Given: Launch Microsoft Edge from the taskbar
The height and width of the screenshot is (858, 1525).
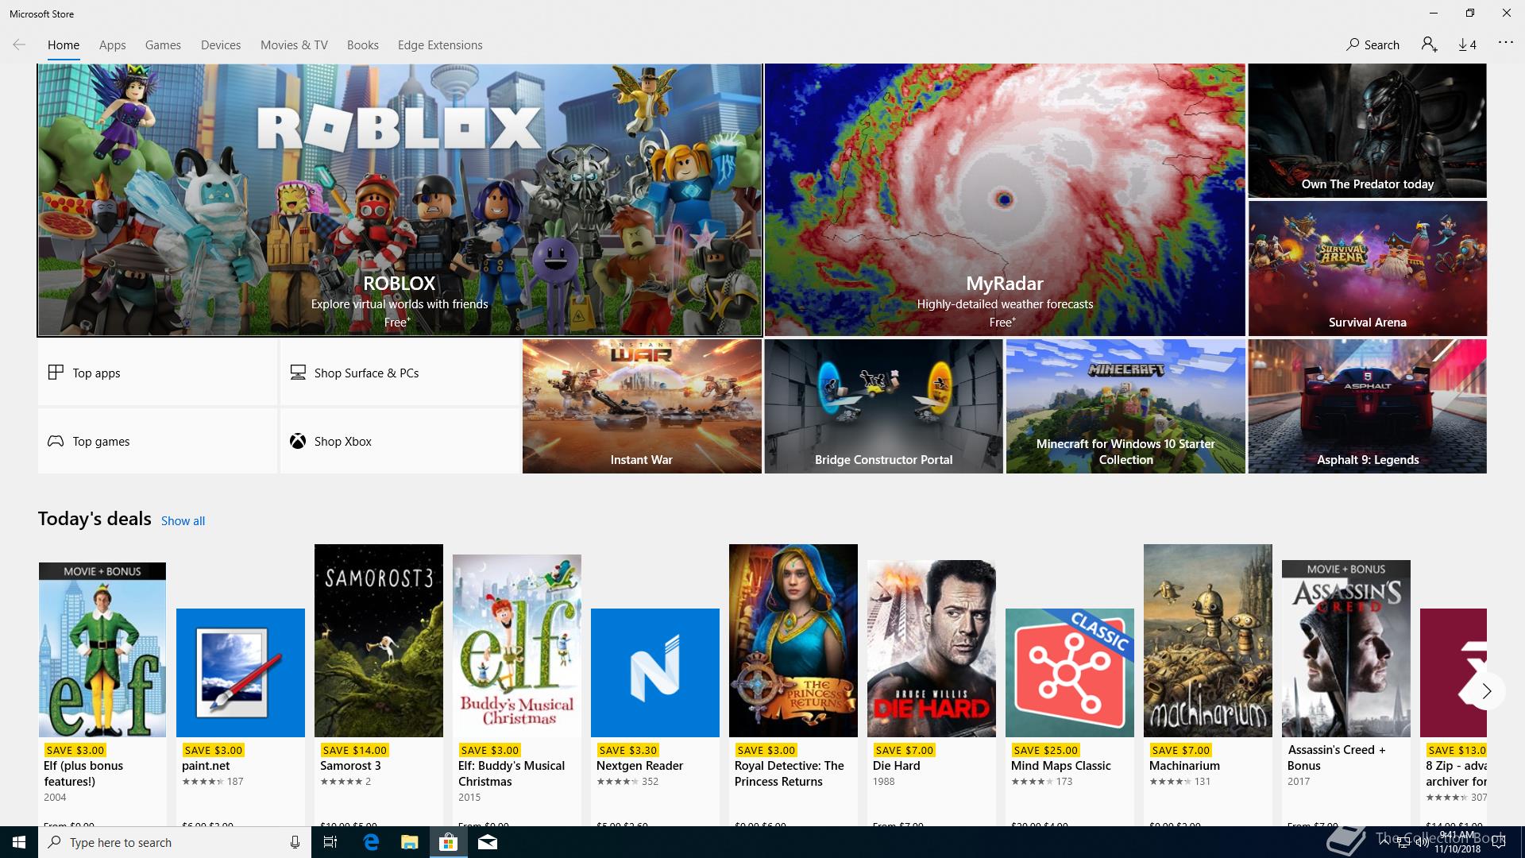Looking at the screenshot, I should coord(370,842).
